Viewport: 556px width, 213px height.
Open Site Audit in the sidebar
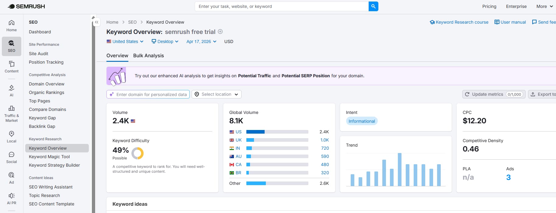(x=39, y=54)
